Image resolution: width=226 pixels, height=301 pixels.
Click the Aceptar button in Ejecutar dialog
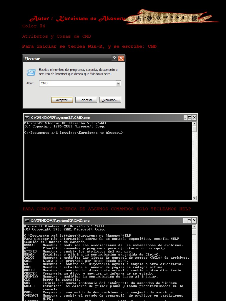[x=62, y=100]
